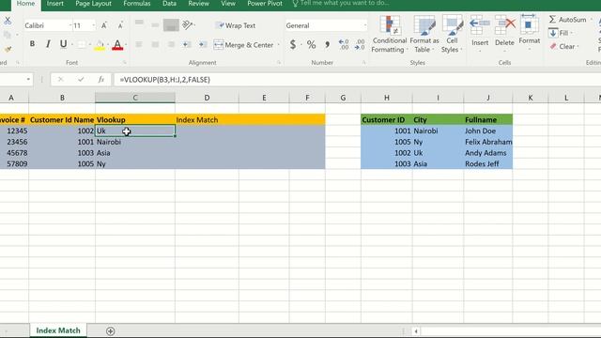This screenshot has height=338, width=601.
Task: Increase font size with larger A icon
Action: coord(104,25)
